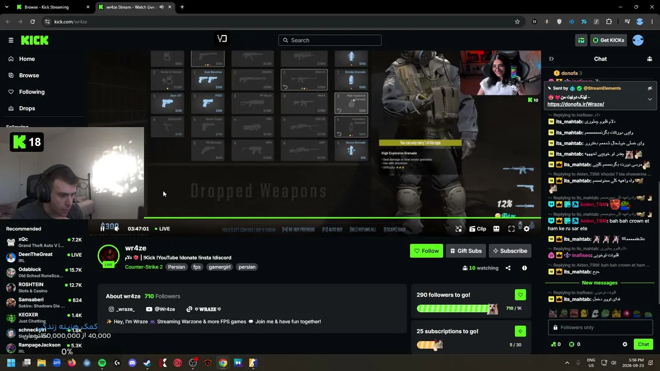Open a new browser tab
The image size is (660, 371).
coord(182,7)
